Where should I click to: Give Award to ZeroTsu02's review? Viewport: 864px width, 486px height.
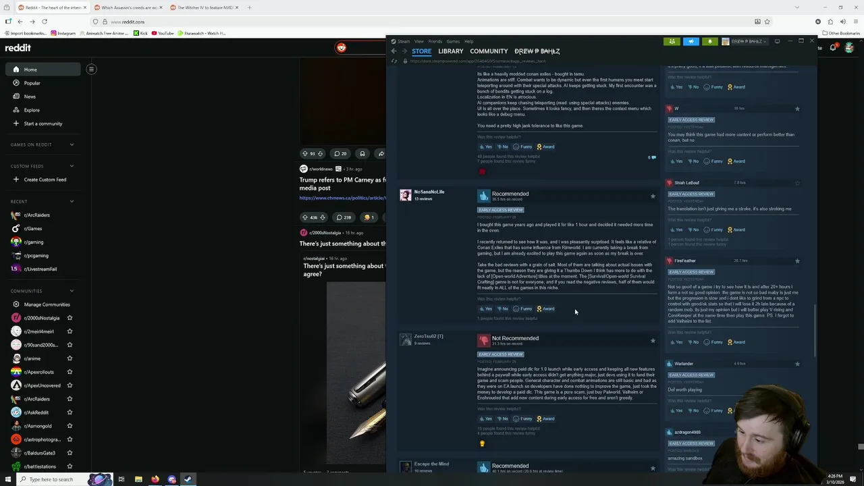pos(545,418)
